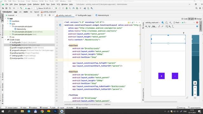The image size is (203, 114).
Task: Select MainActivity in project tree
Action: point(20,29)
